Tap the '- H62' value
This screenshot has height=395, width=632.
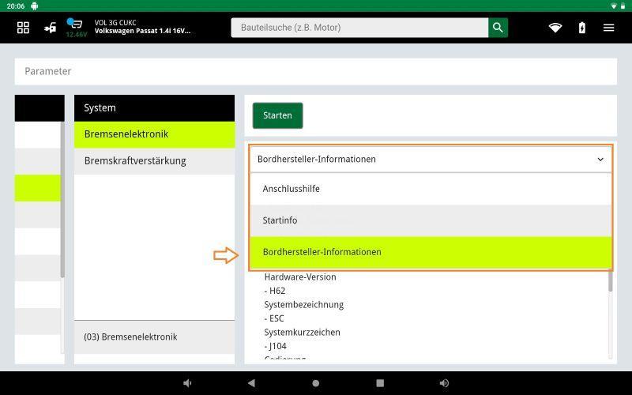point(274,291)
